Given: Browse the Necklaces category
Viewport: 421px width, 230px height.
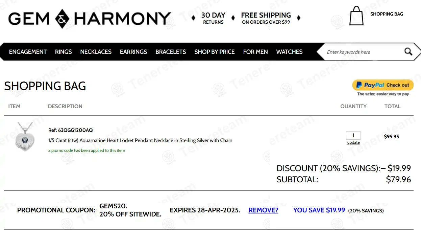Looking at the screenshot, I should pyautogui.click(x=96, y=52).
